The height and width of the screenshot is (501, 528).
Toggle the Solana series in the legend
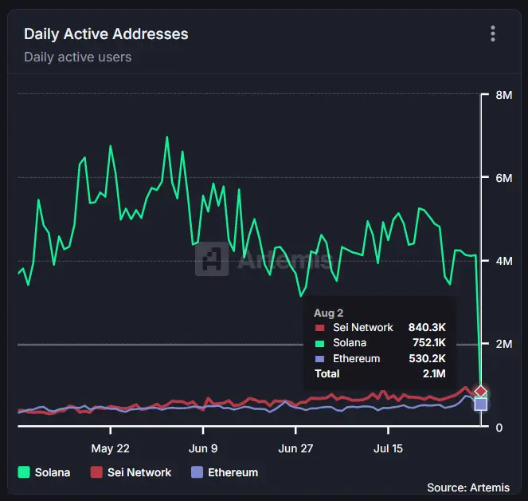click(44, 472)
